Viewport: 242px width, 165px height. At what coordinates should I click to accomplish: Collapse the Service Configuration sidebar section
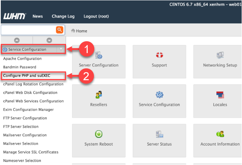point(61,49)
